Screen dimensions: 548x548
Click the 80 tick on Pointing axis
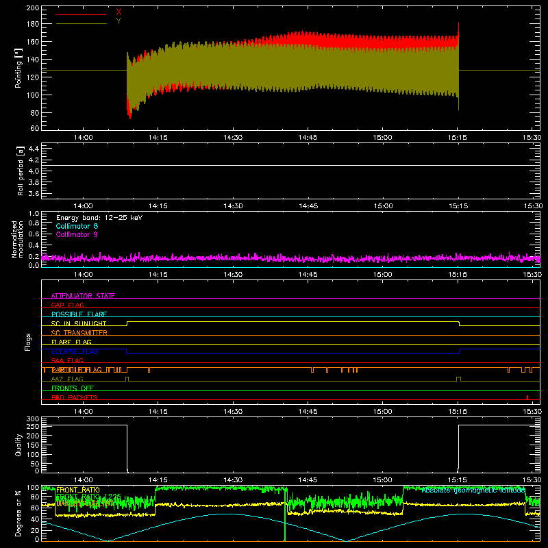tap(35, 113)
